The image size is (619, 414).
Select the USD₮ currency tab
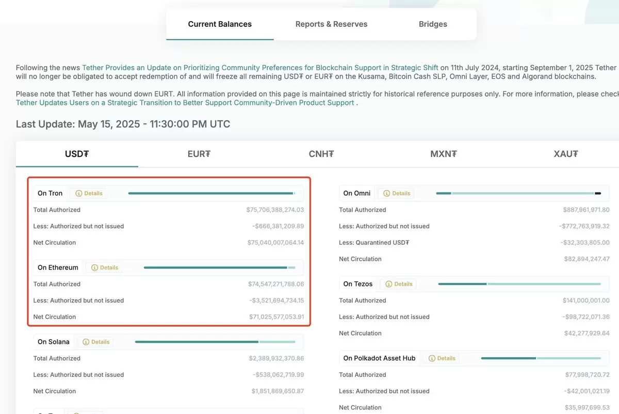(77, 154)
